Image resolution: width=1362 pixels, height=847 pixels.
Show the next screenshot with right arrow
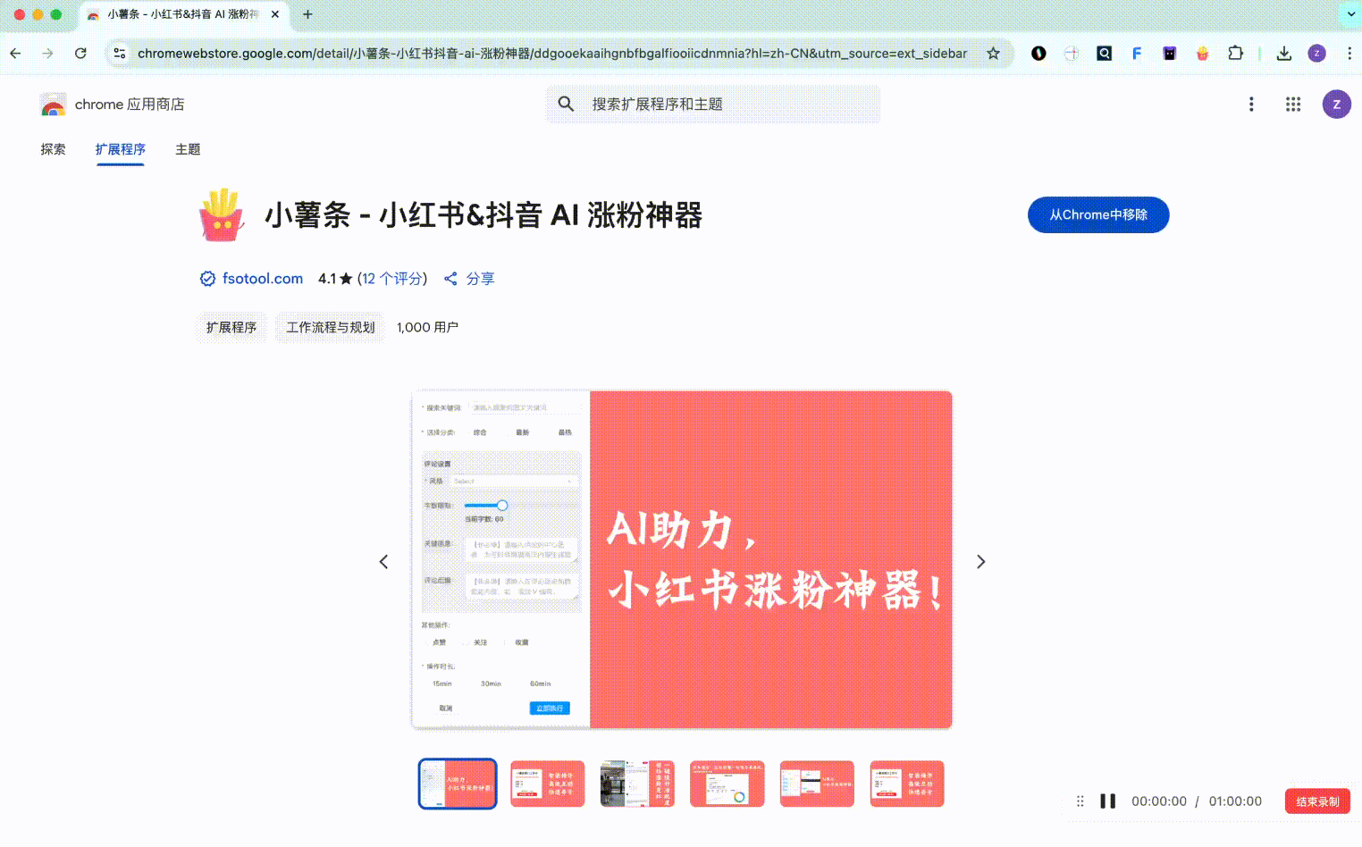980,562
